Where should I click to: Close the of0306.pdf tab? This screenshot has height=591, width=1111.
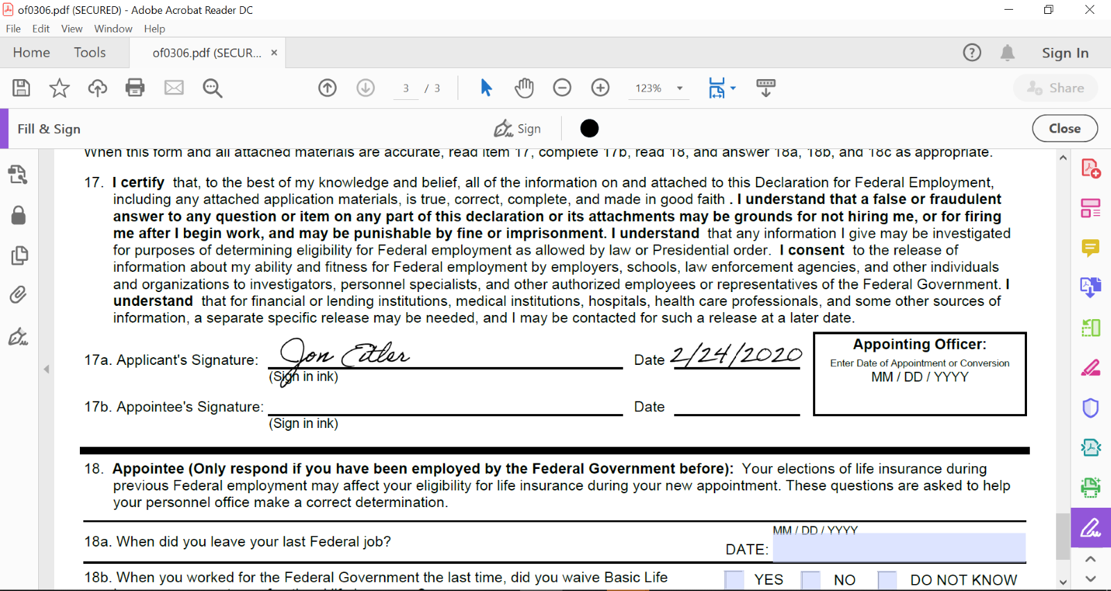pyautogui.click(x=274, y=53)
